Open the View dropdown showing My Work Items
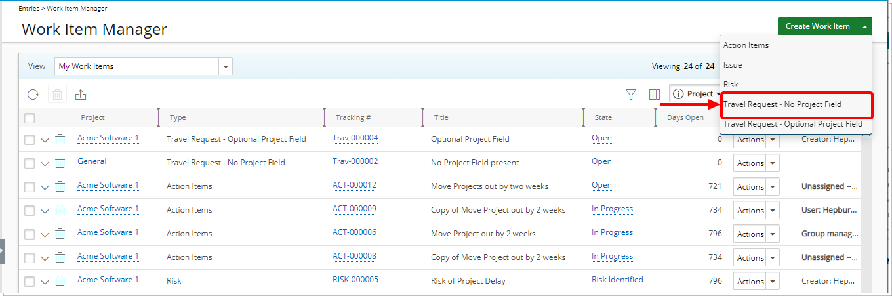The width and height of the screenshot is (892, 296). click(x=226, y=66)
